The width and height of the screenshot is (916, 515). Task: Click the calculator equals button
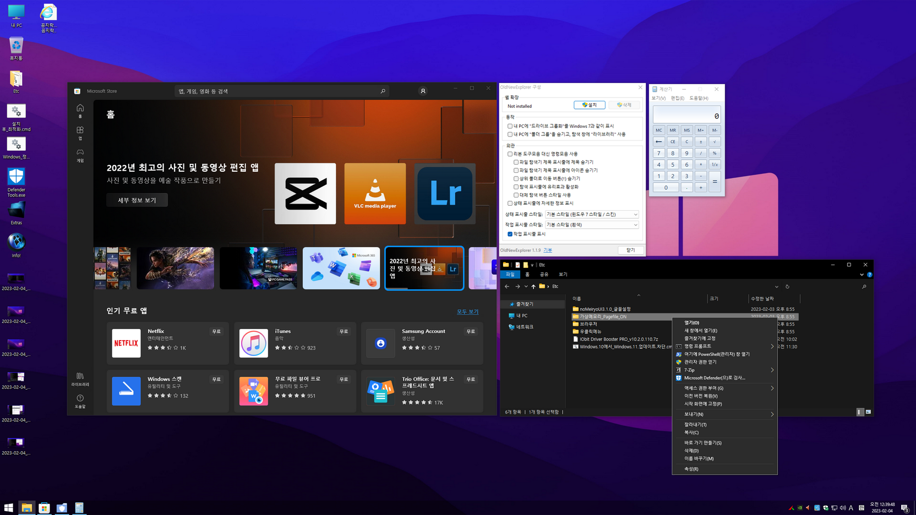point(715,182)
